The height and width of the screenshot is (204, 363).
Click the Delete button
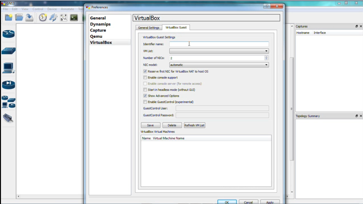pyautogui.click(x=172, y=125)
